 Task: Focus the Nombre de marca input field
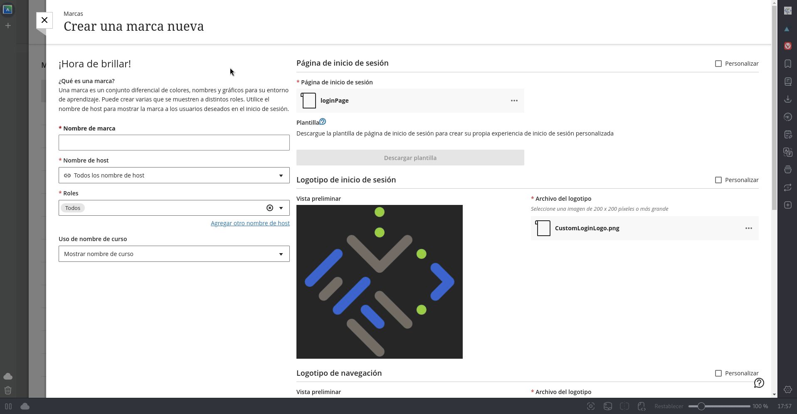click(x=174, y=143)
